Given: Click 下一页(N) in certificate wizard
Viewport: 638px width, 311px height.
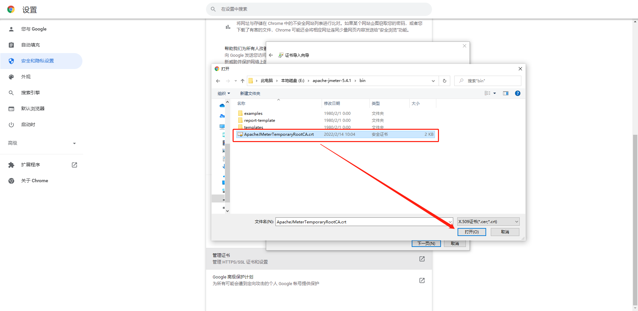Looking at the screenshot, I should pos(426,244).
